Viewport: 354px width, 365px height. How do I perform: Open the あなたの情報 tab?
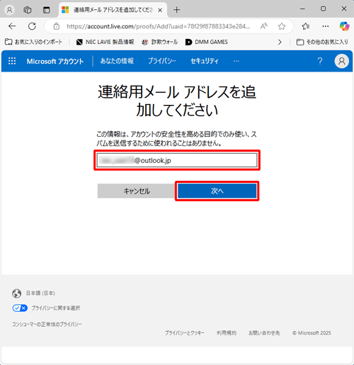click(x=117, y=61)
